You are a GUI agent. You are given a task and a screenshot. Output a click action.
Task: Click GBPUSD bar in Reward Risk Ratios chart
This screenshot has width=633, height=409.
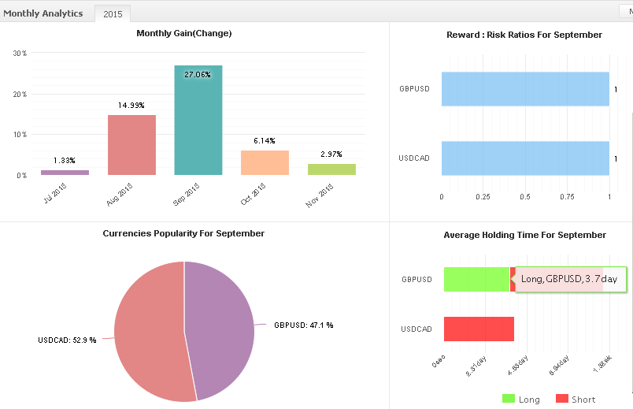pyautogui.click(x=524, y=89)
